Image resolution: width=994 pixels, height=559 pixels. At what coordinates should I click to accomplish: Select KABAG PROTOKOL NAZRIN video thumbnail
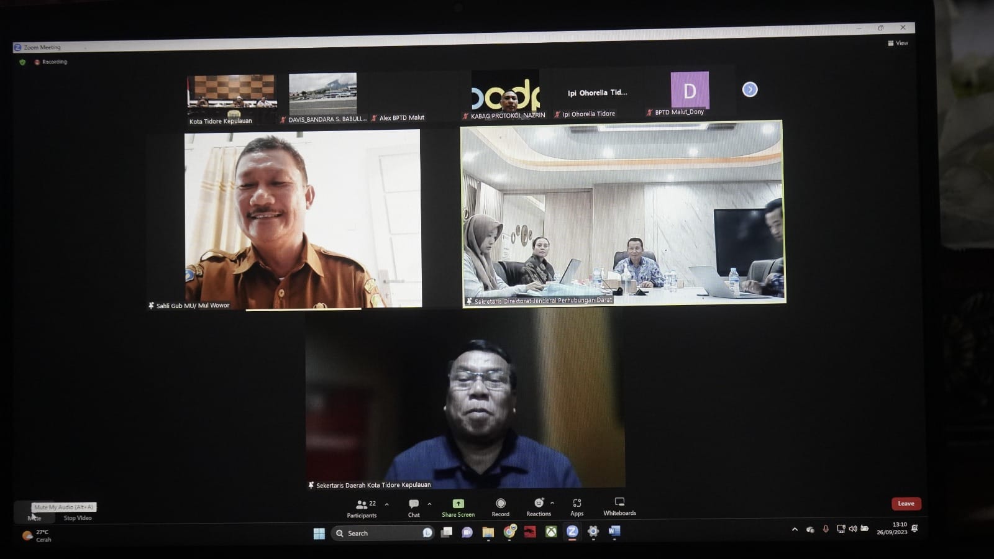tap(505, 95)
